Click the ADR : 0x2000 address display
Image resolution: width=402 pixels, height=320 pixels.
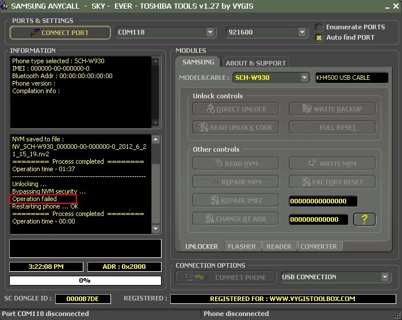click(124, 267)
